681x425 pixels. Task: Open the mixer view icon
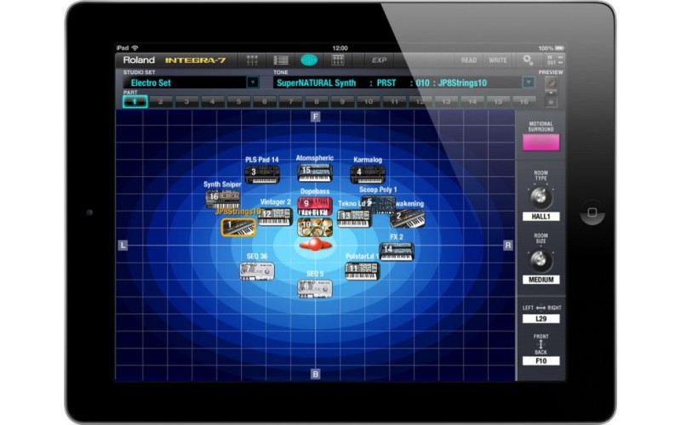pos(253,60)
